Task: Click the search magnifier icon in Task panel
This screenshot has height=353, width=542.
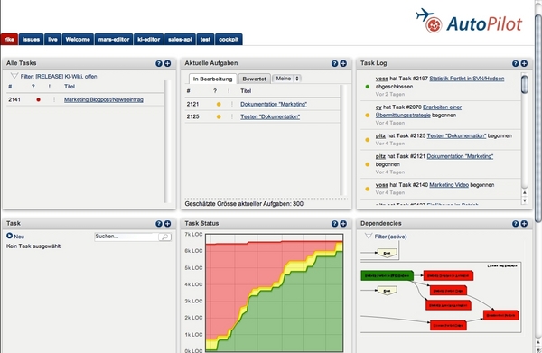Action: (x=165, y=237)
